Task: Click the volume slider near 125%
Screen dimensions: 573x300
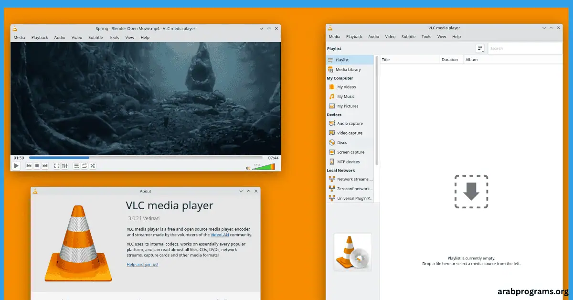Action: 264,167
